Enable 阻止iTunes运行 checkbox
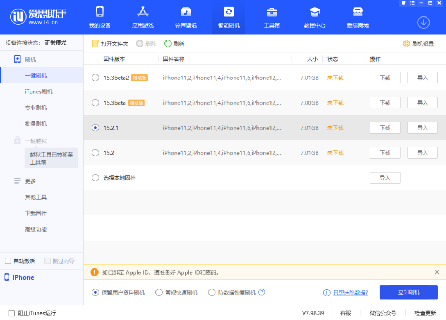The image size is (446, 320). click(11, 313)
